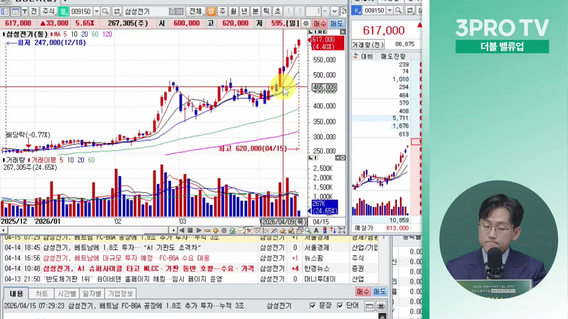Open the 기업정보 tab
The height and width of the screenshot is (319, 568).
click(x=120, y=294)
